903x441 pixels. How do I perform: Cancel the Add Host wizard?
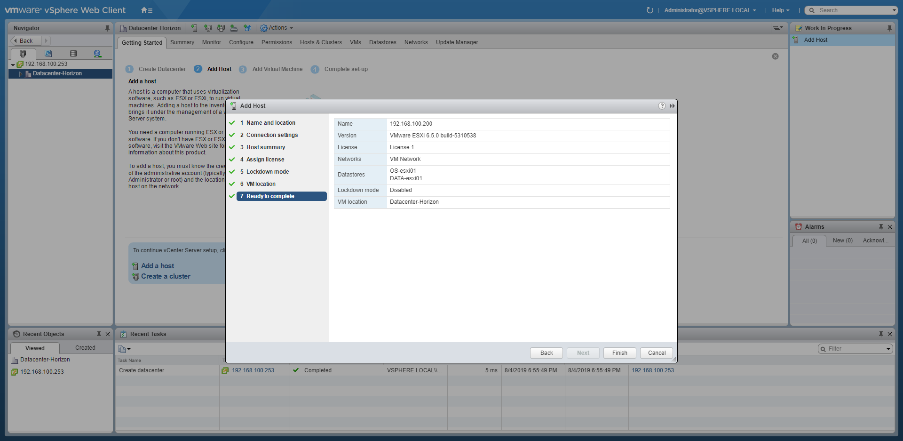[657, 353]
